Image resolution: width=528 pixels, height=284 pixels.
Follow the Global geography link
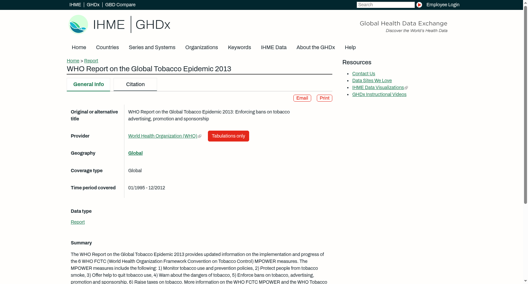(135, 153)
